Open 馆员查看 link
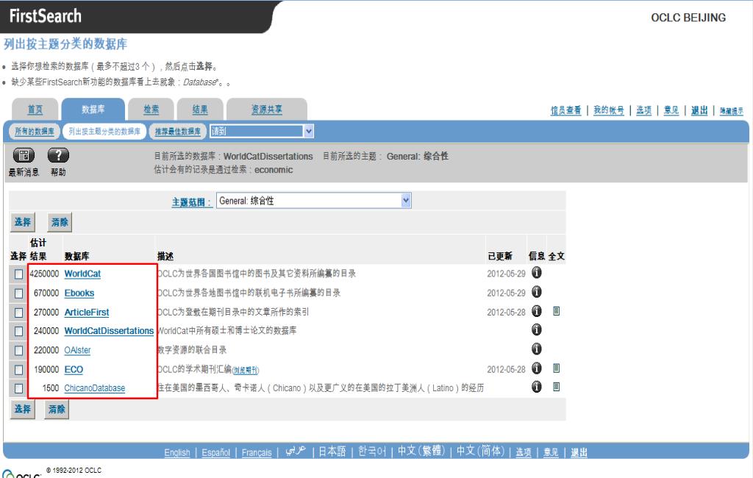753x478 pixels. 565,110
